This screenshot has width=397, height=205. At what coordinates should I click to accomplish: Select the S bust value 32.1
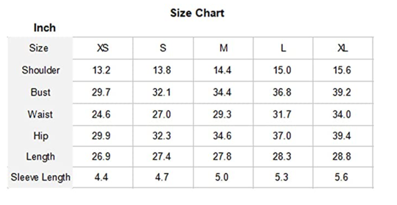162,93
